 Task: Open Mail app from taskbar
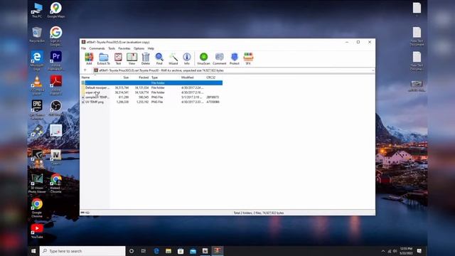[193, 251]
